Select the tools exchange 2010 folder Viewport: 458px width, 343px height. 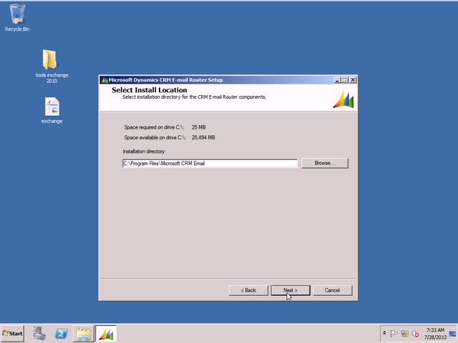tap(52, 66)
